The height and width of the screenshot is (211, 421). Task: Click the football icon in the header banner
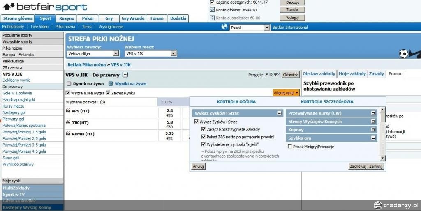[x=404, y=54]
